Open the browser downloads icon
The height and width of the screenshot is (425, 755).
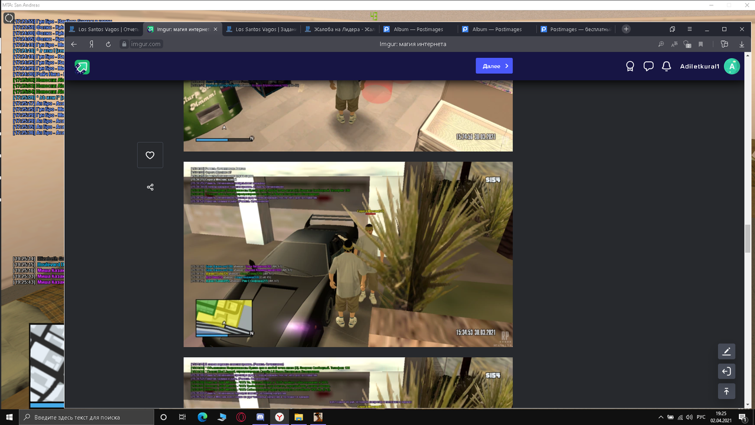coord(741,44)
